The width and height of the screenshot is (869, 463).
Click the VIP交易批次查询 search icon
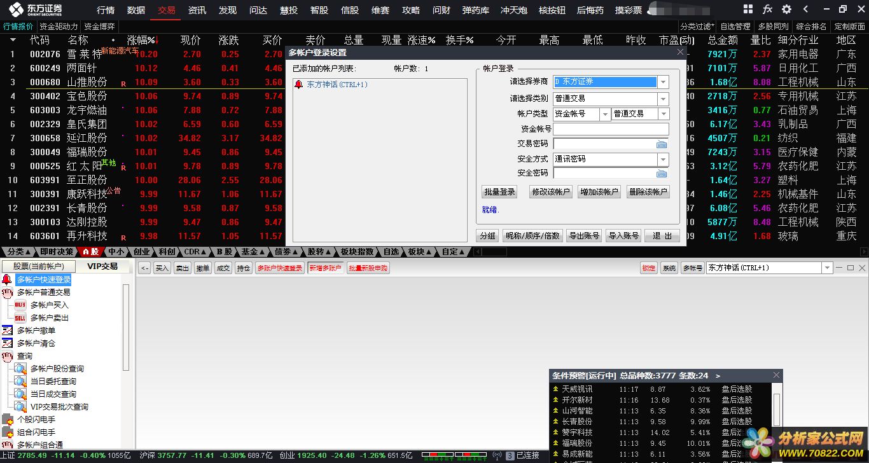(x=20, y=407)
